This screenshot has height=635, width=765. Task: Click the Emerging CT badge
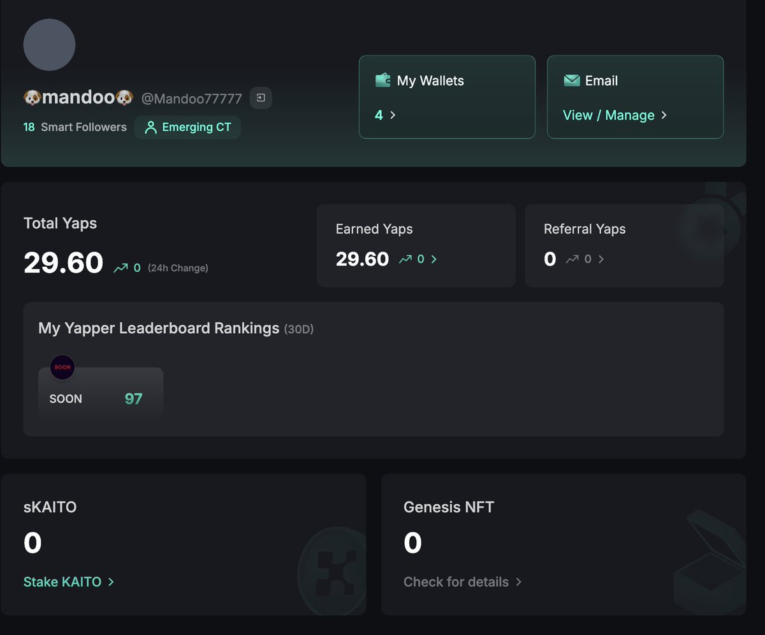point(187,127)
